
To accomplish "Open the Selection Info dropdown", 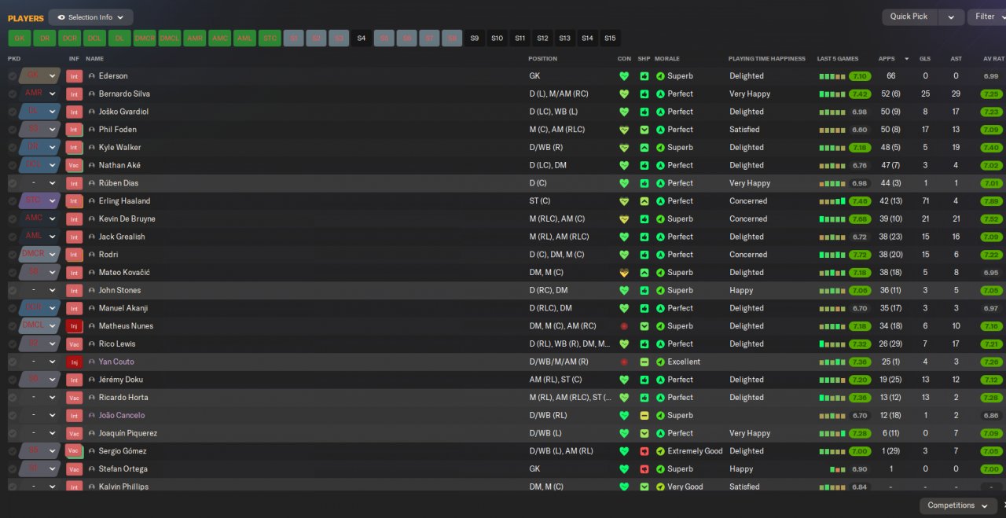I will 90,17.
